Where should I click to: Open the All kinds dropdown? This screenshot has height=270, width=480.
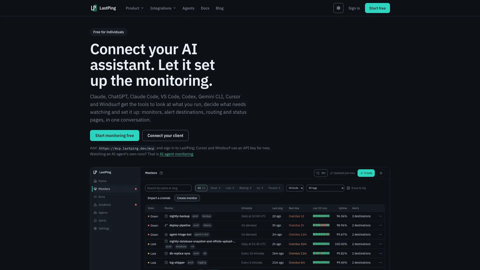click(295, 188)
